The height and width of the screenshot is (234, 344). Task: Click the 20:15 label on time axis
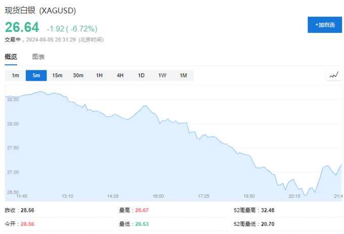click(x=294, y=196)
